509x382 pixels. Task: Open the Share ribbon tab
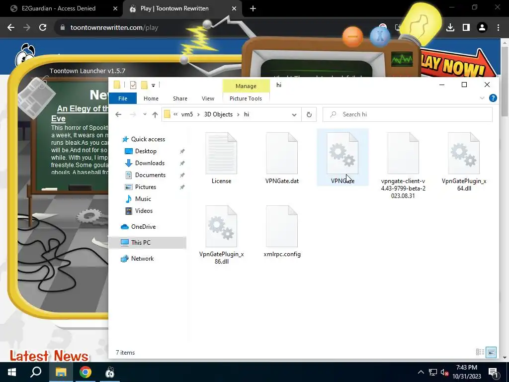[x=180, y=98]
